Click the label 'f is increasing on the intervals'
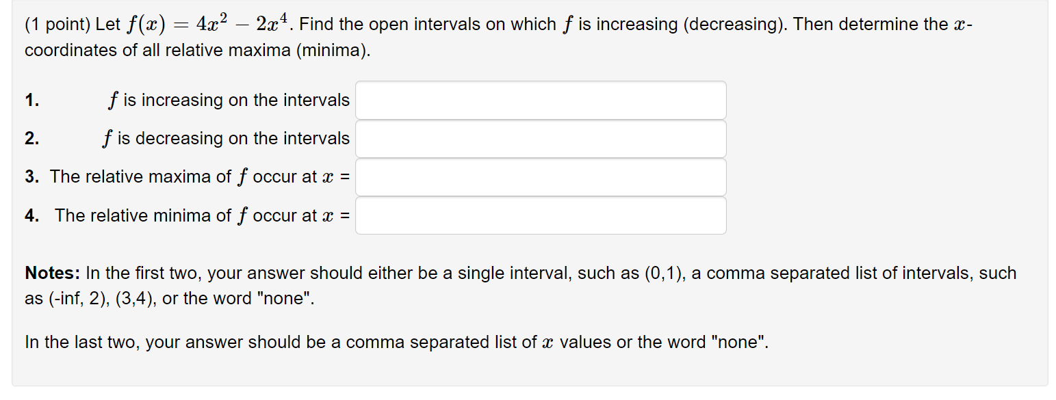The height and width of the screenshot is (400, 1056). tap(229, 100)
